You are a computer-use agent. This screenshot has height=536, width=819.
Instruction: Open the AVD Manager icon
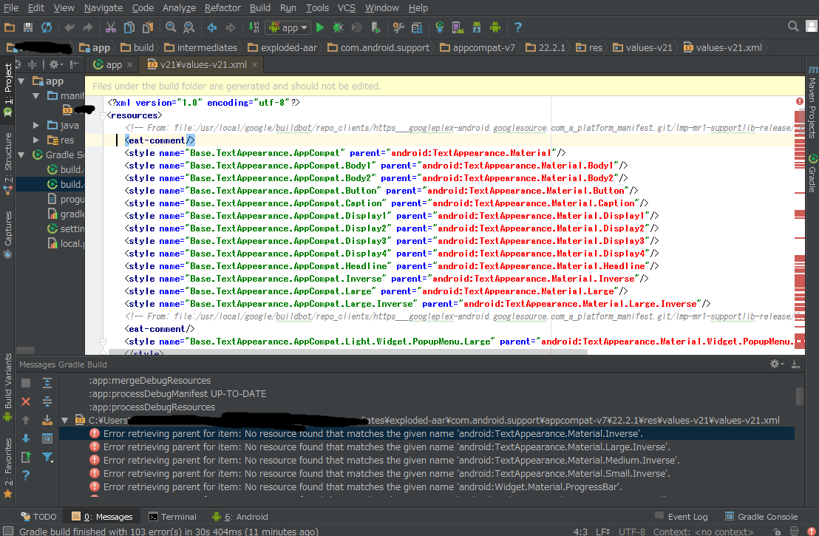pyautogui.click(x=458, y=27)
